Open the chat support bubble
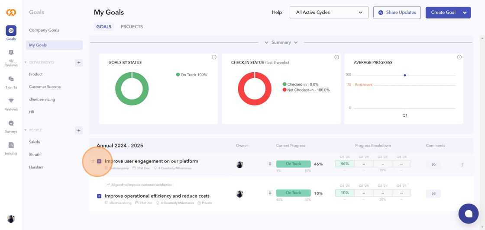 pyautogui.click(x=468, y=213)
